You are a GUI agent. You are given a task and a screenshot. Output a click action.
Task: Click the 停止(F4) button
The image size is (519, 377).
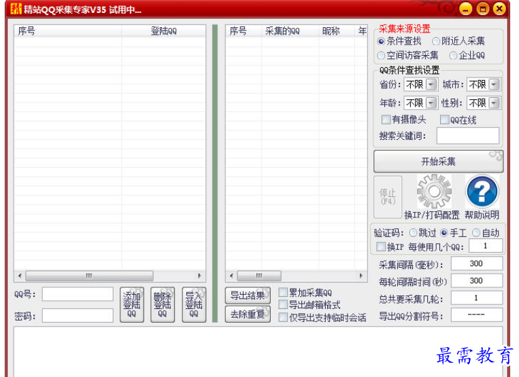coord(388,196)
